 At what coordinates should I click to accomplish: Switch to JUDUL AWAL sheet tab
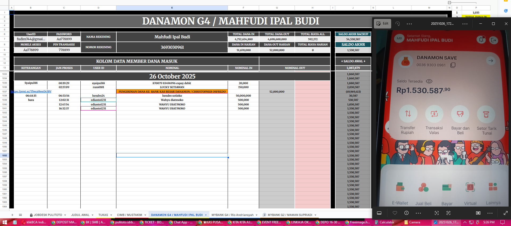80,215
